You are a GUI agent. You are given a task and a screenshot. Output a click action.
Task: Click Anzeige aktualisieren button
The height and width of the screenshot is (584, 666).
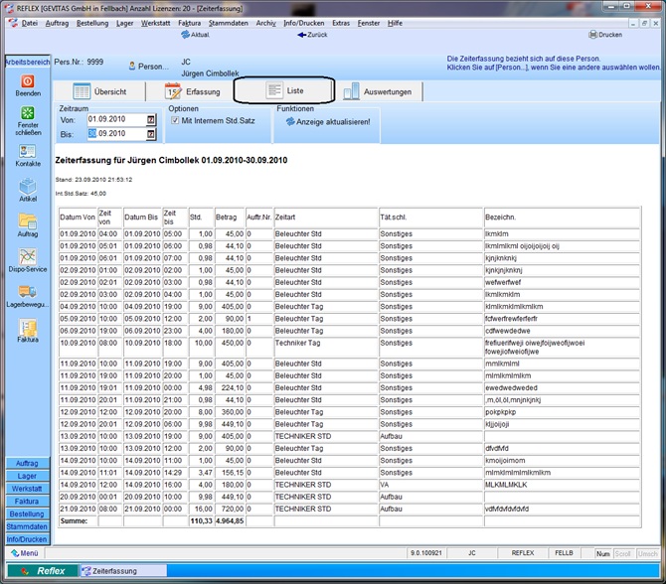(x=328, y=122)
